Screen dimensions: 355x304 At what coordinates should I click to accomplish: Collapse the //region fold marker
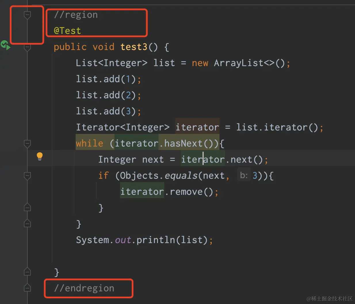tap(27, 15)
